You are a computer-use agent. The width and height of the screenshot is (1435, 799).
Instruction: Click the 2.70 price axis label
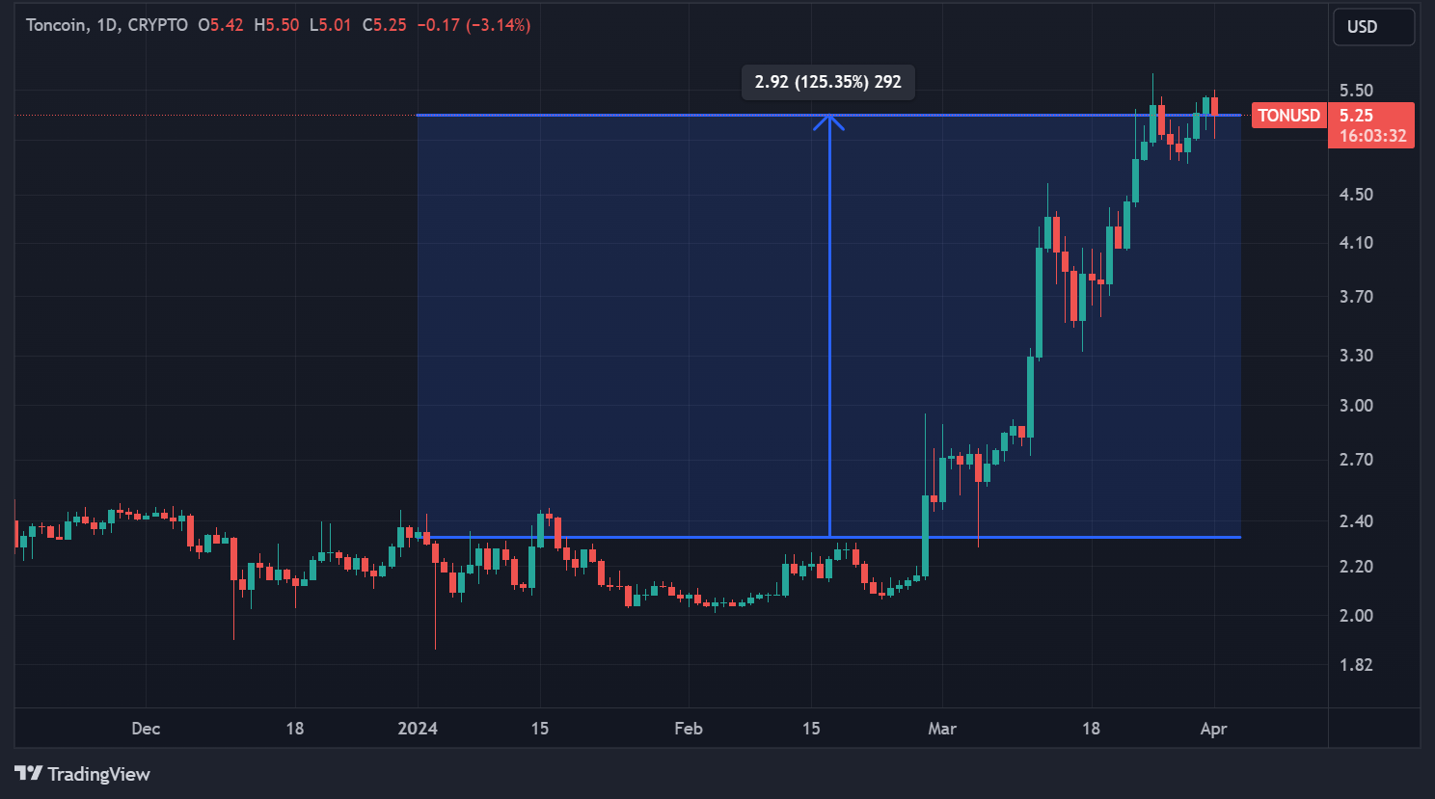click(x=1356, y=460)
